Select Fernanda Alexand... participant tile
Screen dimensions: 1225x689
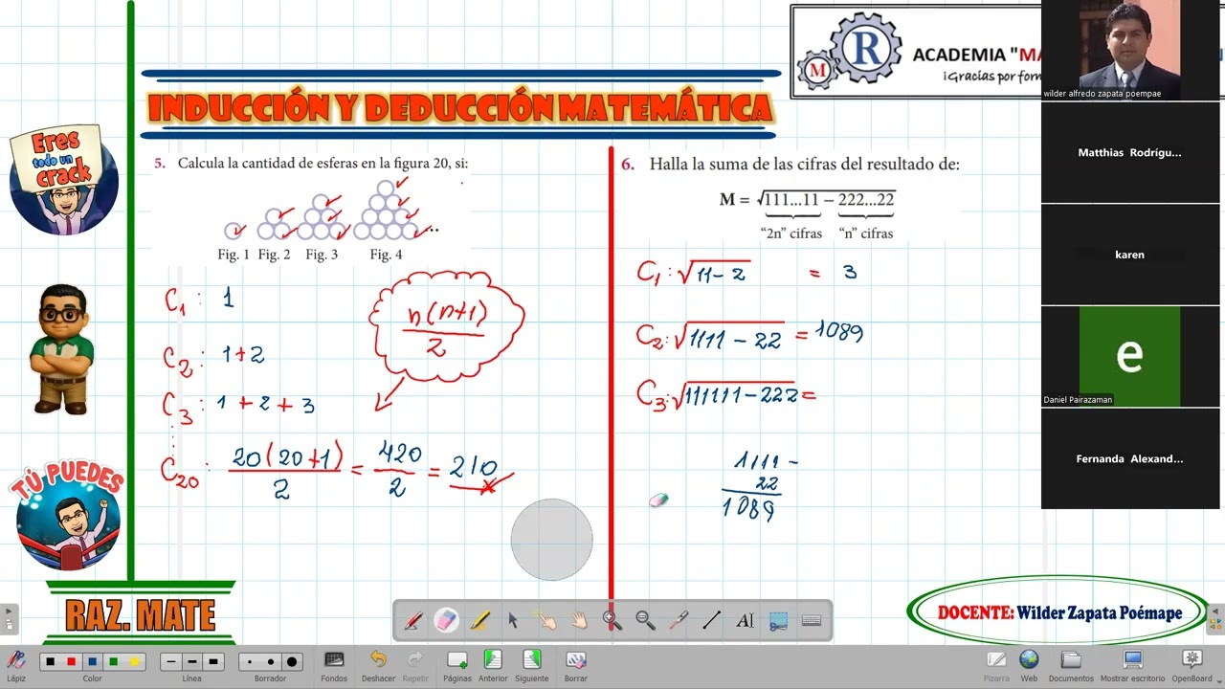click(1130, 458)
